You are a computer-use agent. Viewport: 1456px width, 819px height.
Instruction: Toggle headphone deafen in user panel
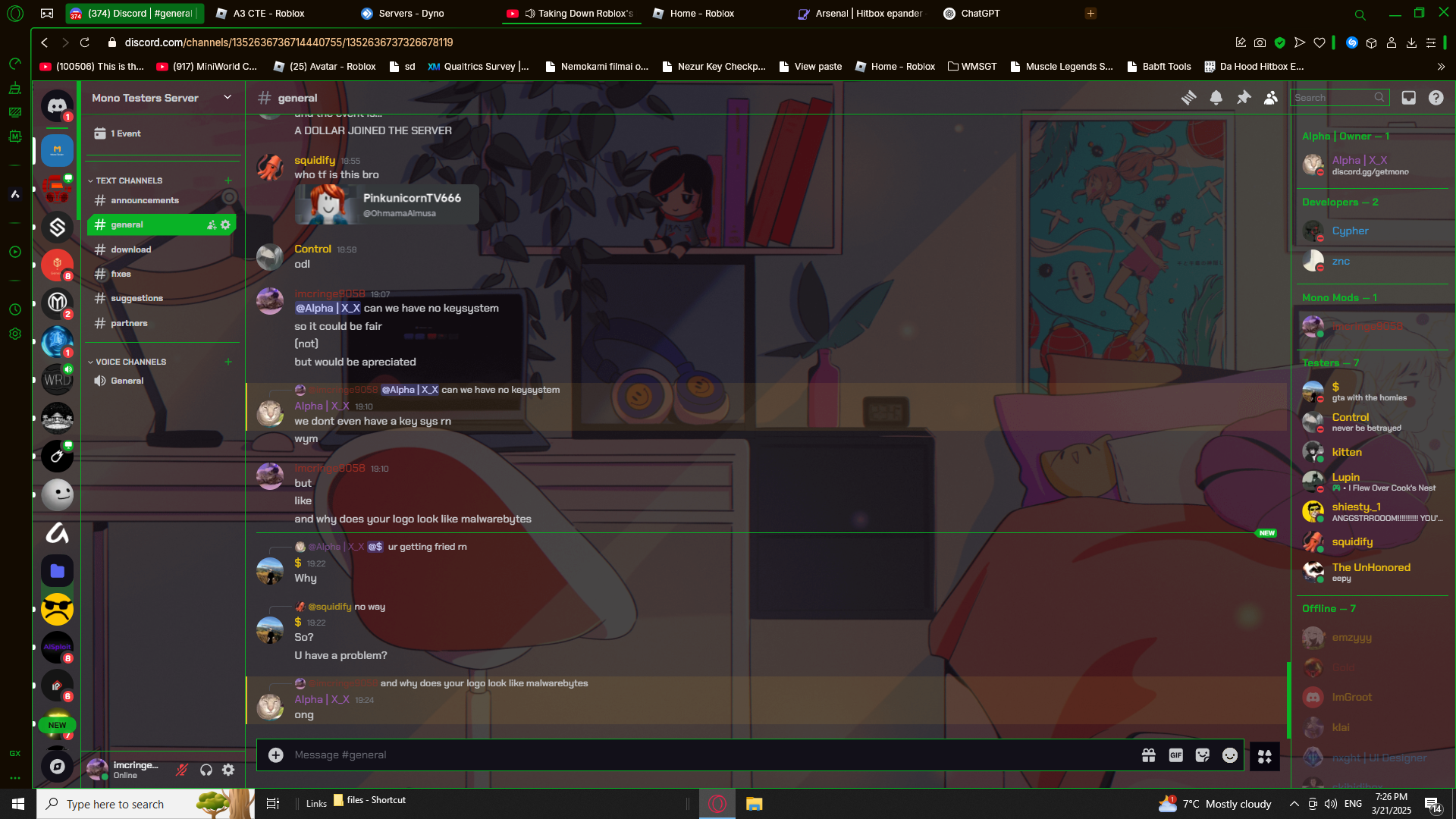coord(206,770)
